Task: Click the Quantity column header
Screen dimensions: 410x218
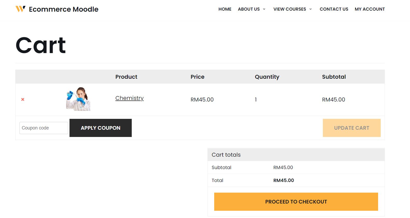Action: (267, 77)
